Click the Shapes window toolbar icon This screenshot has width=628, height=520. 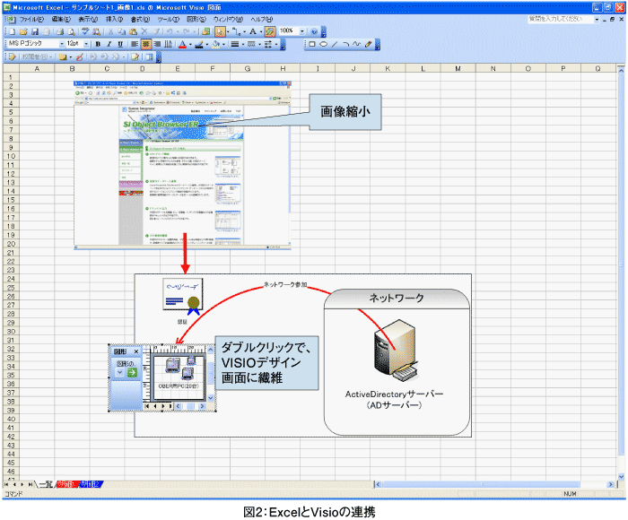tap(205, 31)
